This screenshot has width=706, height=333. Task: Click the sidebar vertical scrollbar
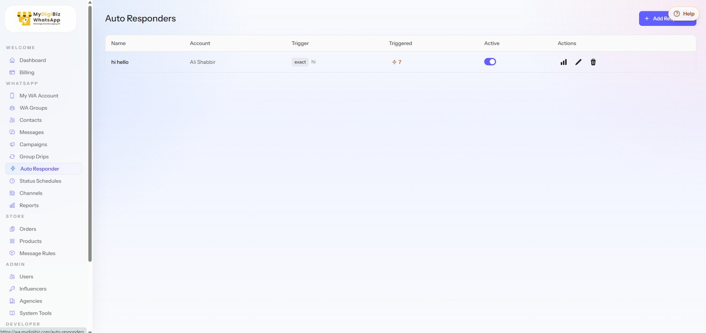[x=90, y=134]
